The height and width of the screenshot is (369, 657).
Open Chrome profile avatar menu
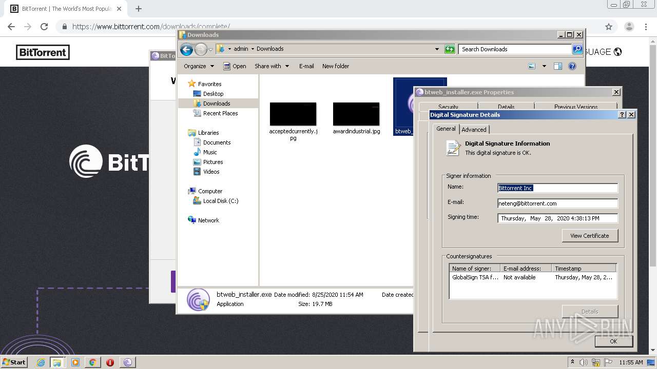(x=629, y=27)
